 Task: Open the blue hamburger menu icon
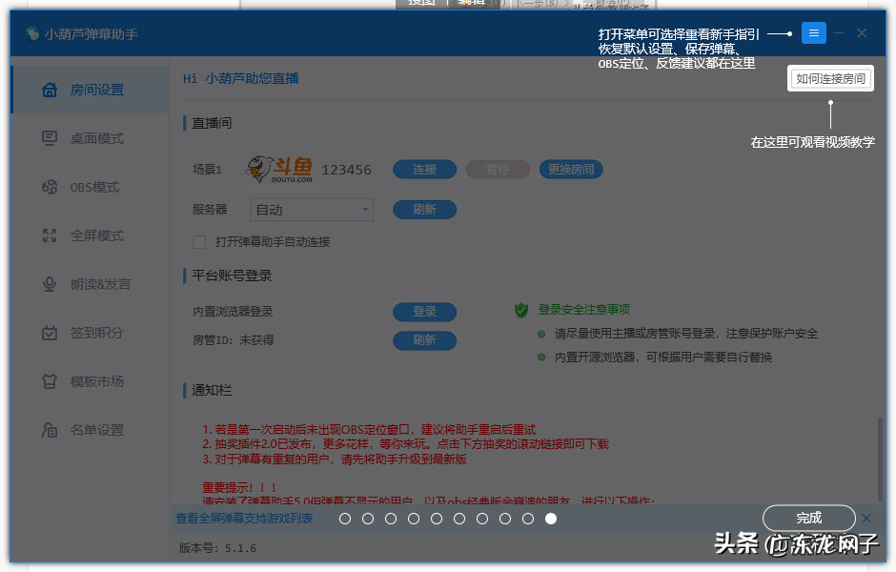click(x=813, y=32)
